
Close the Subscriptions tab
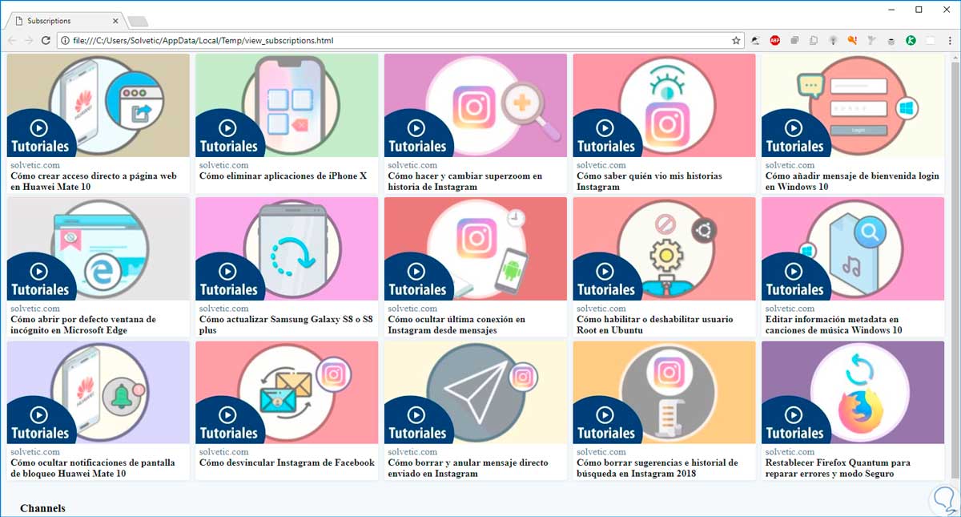(115, 21)
